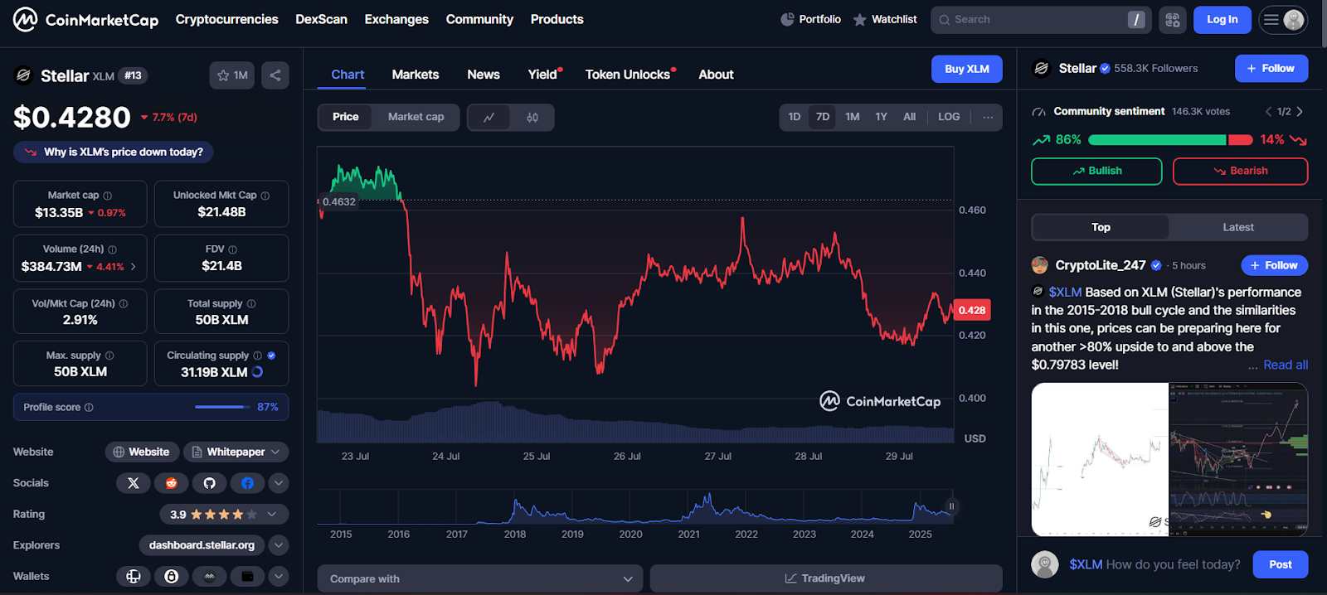1327x595 pixels.
Task: Switch community feed to Latest tab
Action: [1238, 227]
